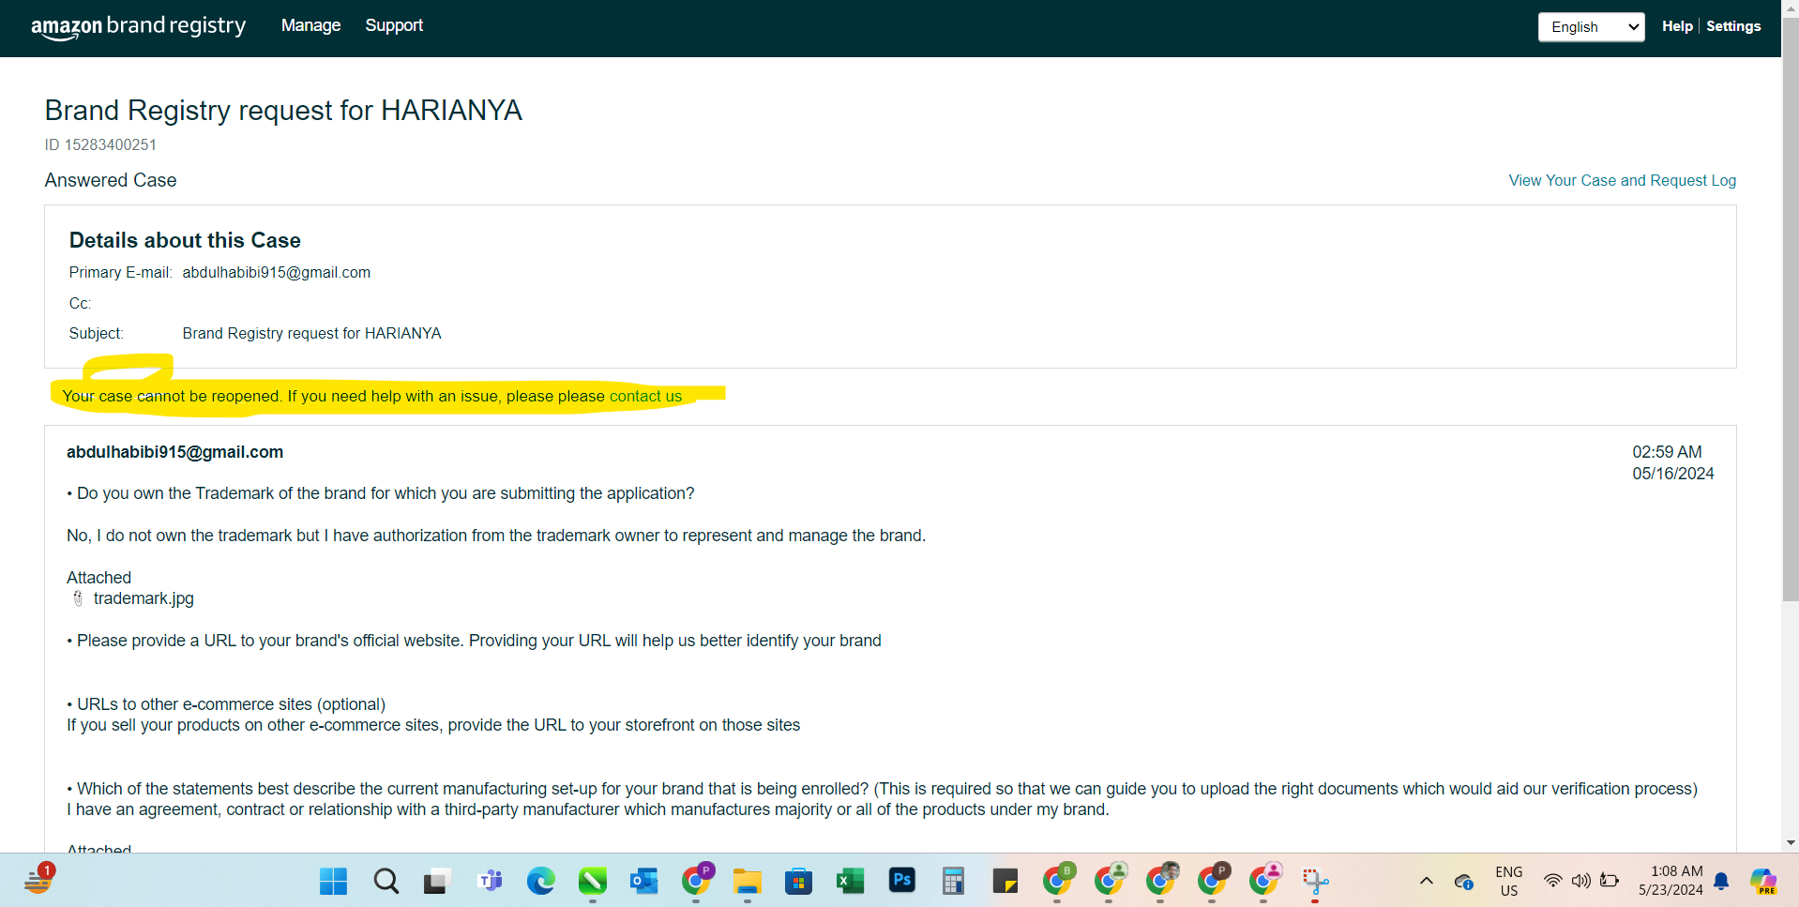Image resolution: width=1799 pixels, height=907 pixels.
Task: Open Windows Search from the taskbar
Action: click(385, 881)
